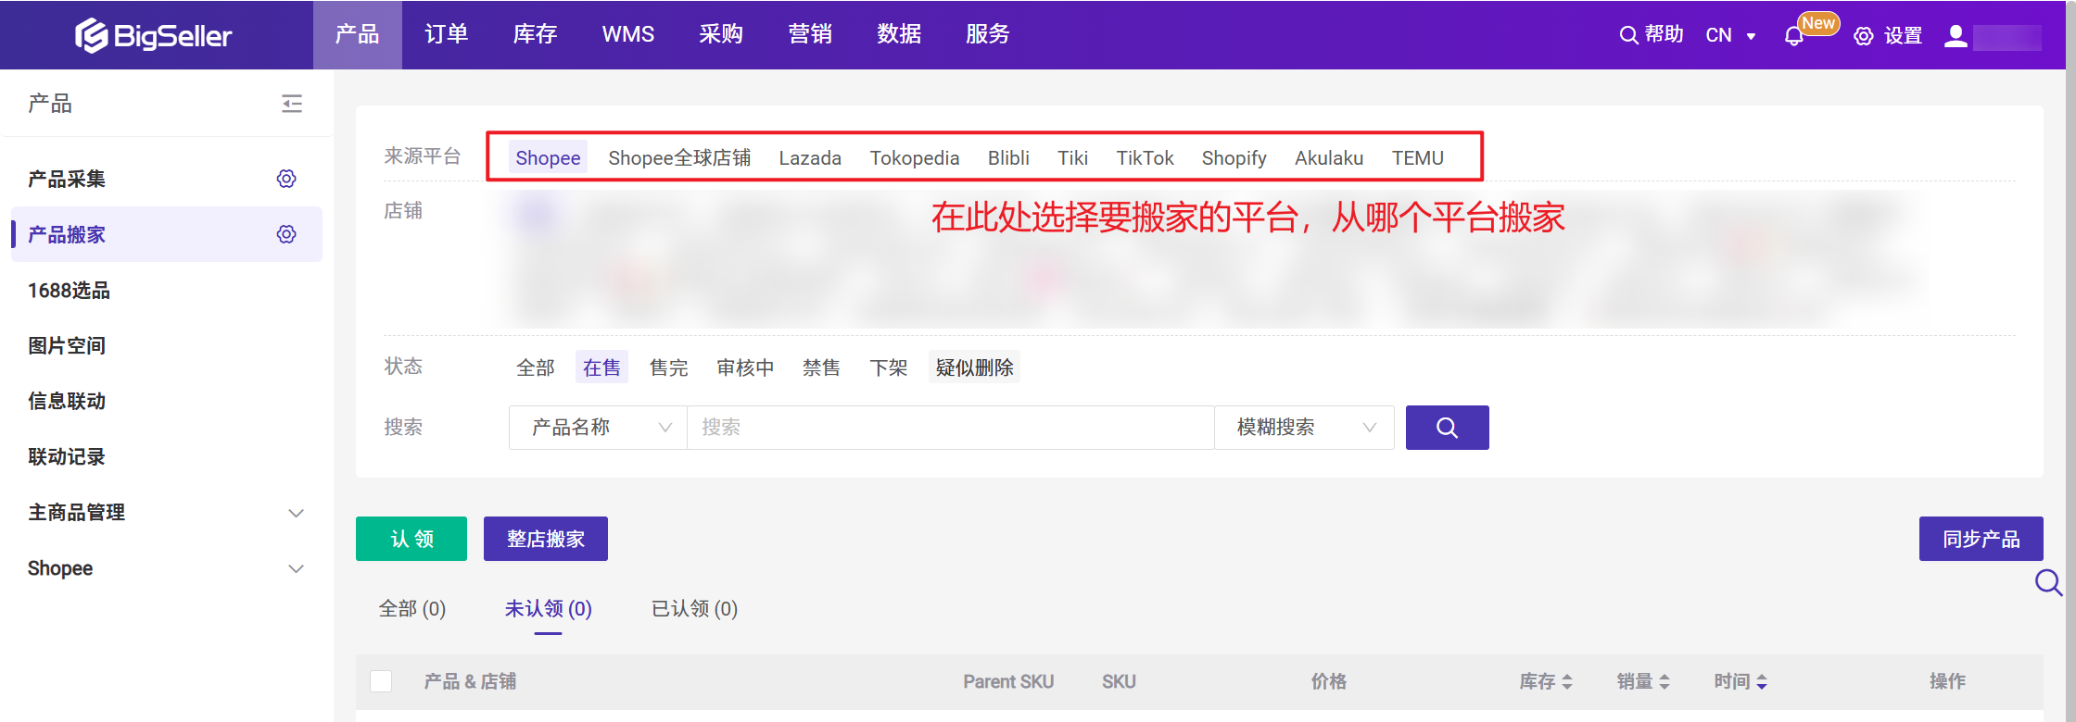The height and width of the screenshot is (722, 2076).
Task: Click the user profile avatar icon
Action: [1956, 36]
